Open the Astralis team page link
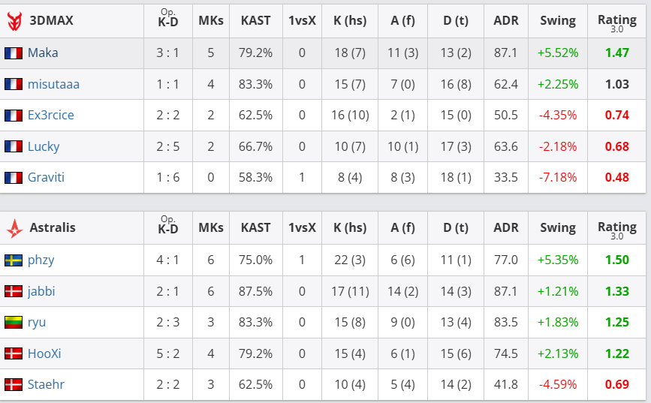651x403 pixels. point(53,228)
